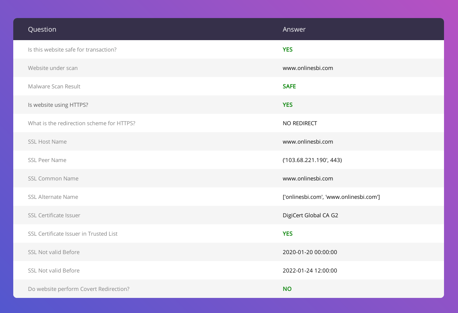Select 'Is website using HTTPS?' question
458x313 pixels.
point(58,105)
